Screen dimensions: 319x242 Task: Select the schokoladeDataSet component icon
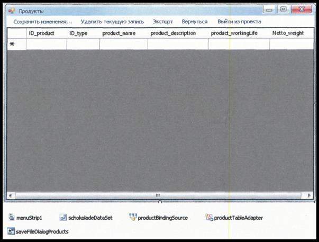[x=63, y=217]
